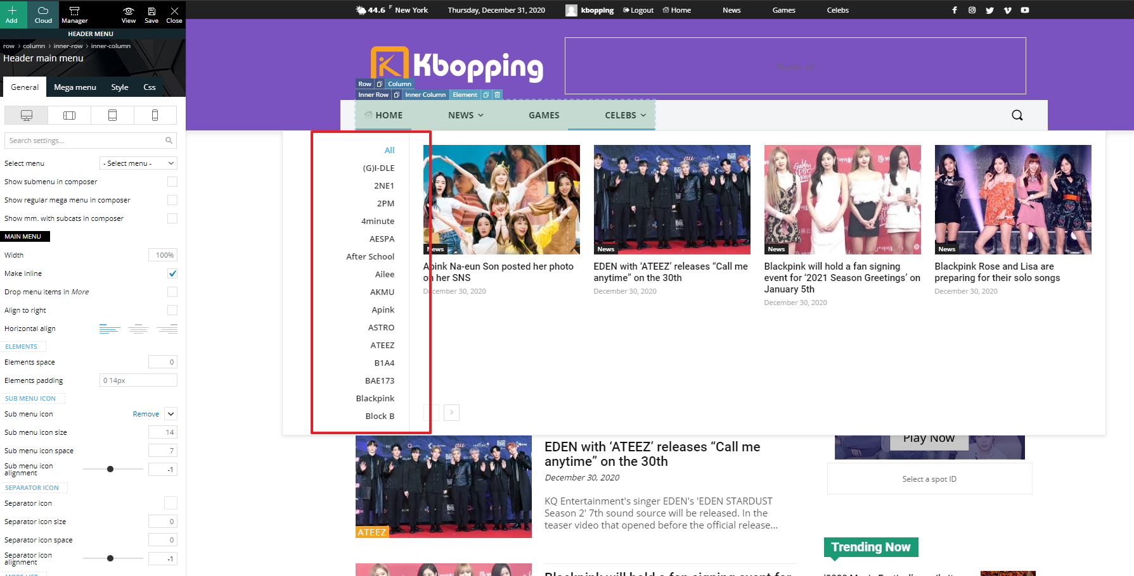Switch to tablet portrait viewport icon
The width and height of the screenshot is (1134, 576).
pyautogui.click(x=112, y=115)
